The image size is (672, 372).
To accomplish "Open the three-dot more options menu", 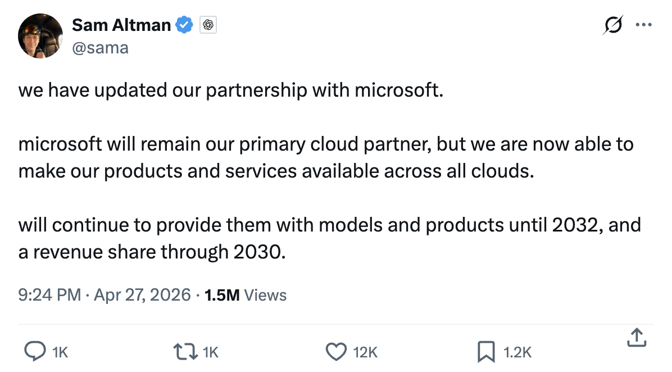I will tap(644, 25).
